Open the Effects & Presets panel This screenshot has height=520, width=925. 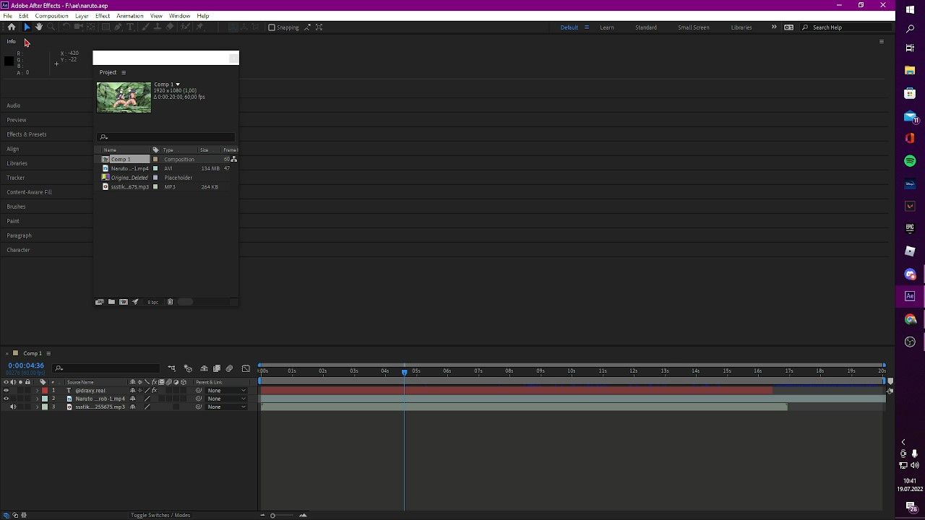27,134
